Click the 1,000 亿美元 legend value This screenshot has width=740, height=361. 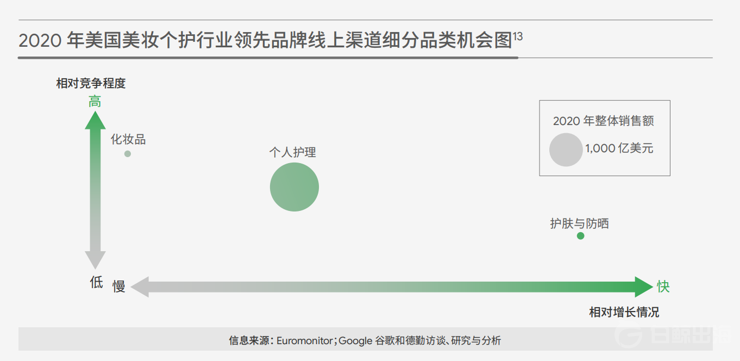tap(619, 148)
